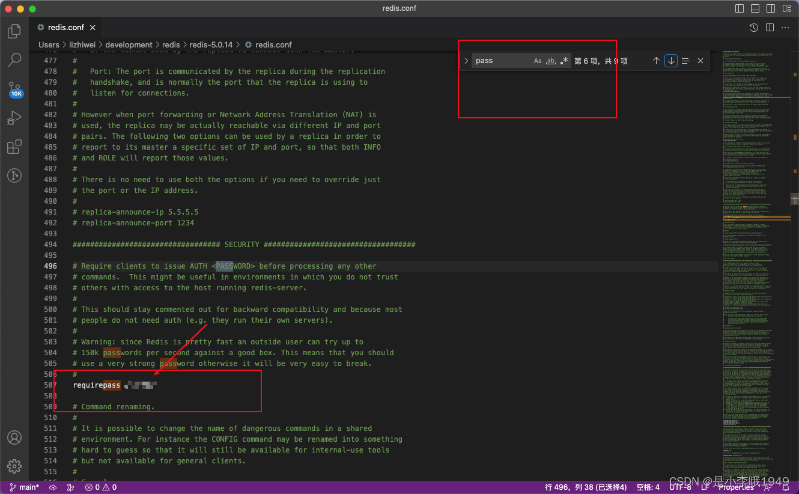
Task: Toggle Use Regular Expression in find widget
Action: click(x=564, y=61)
